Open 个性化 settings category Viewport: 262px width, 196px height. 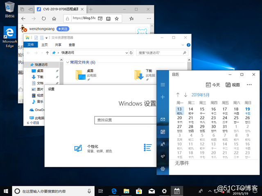tap(93, 148)
